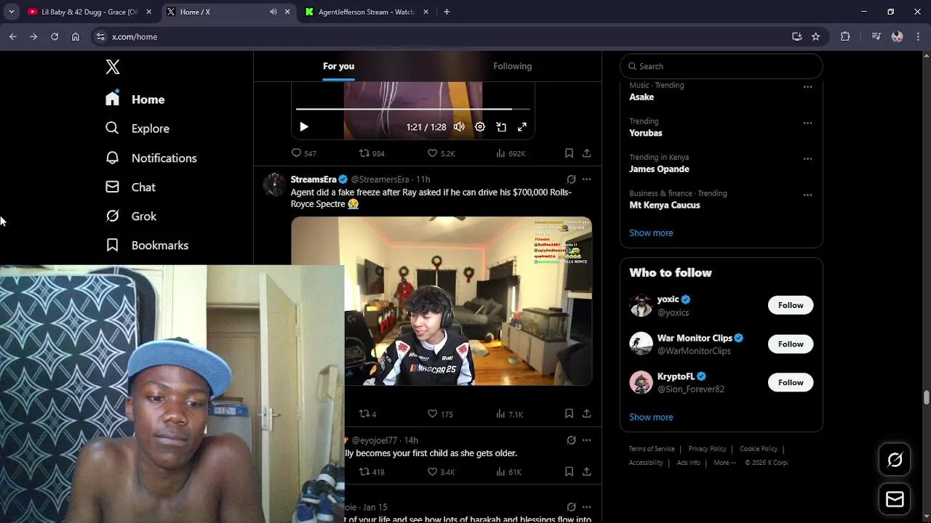
Task: Switch to the Lil Baby & 42 Dugg browser tab
Action: (x=89, y=12)
